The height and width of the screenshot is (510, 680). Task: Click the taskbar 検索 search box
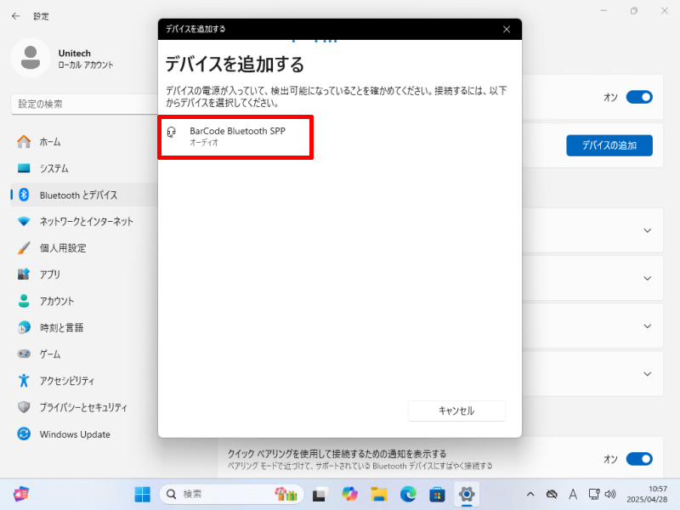pyautogui.click(x=231, y=494)
